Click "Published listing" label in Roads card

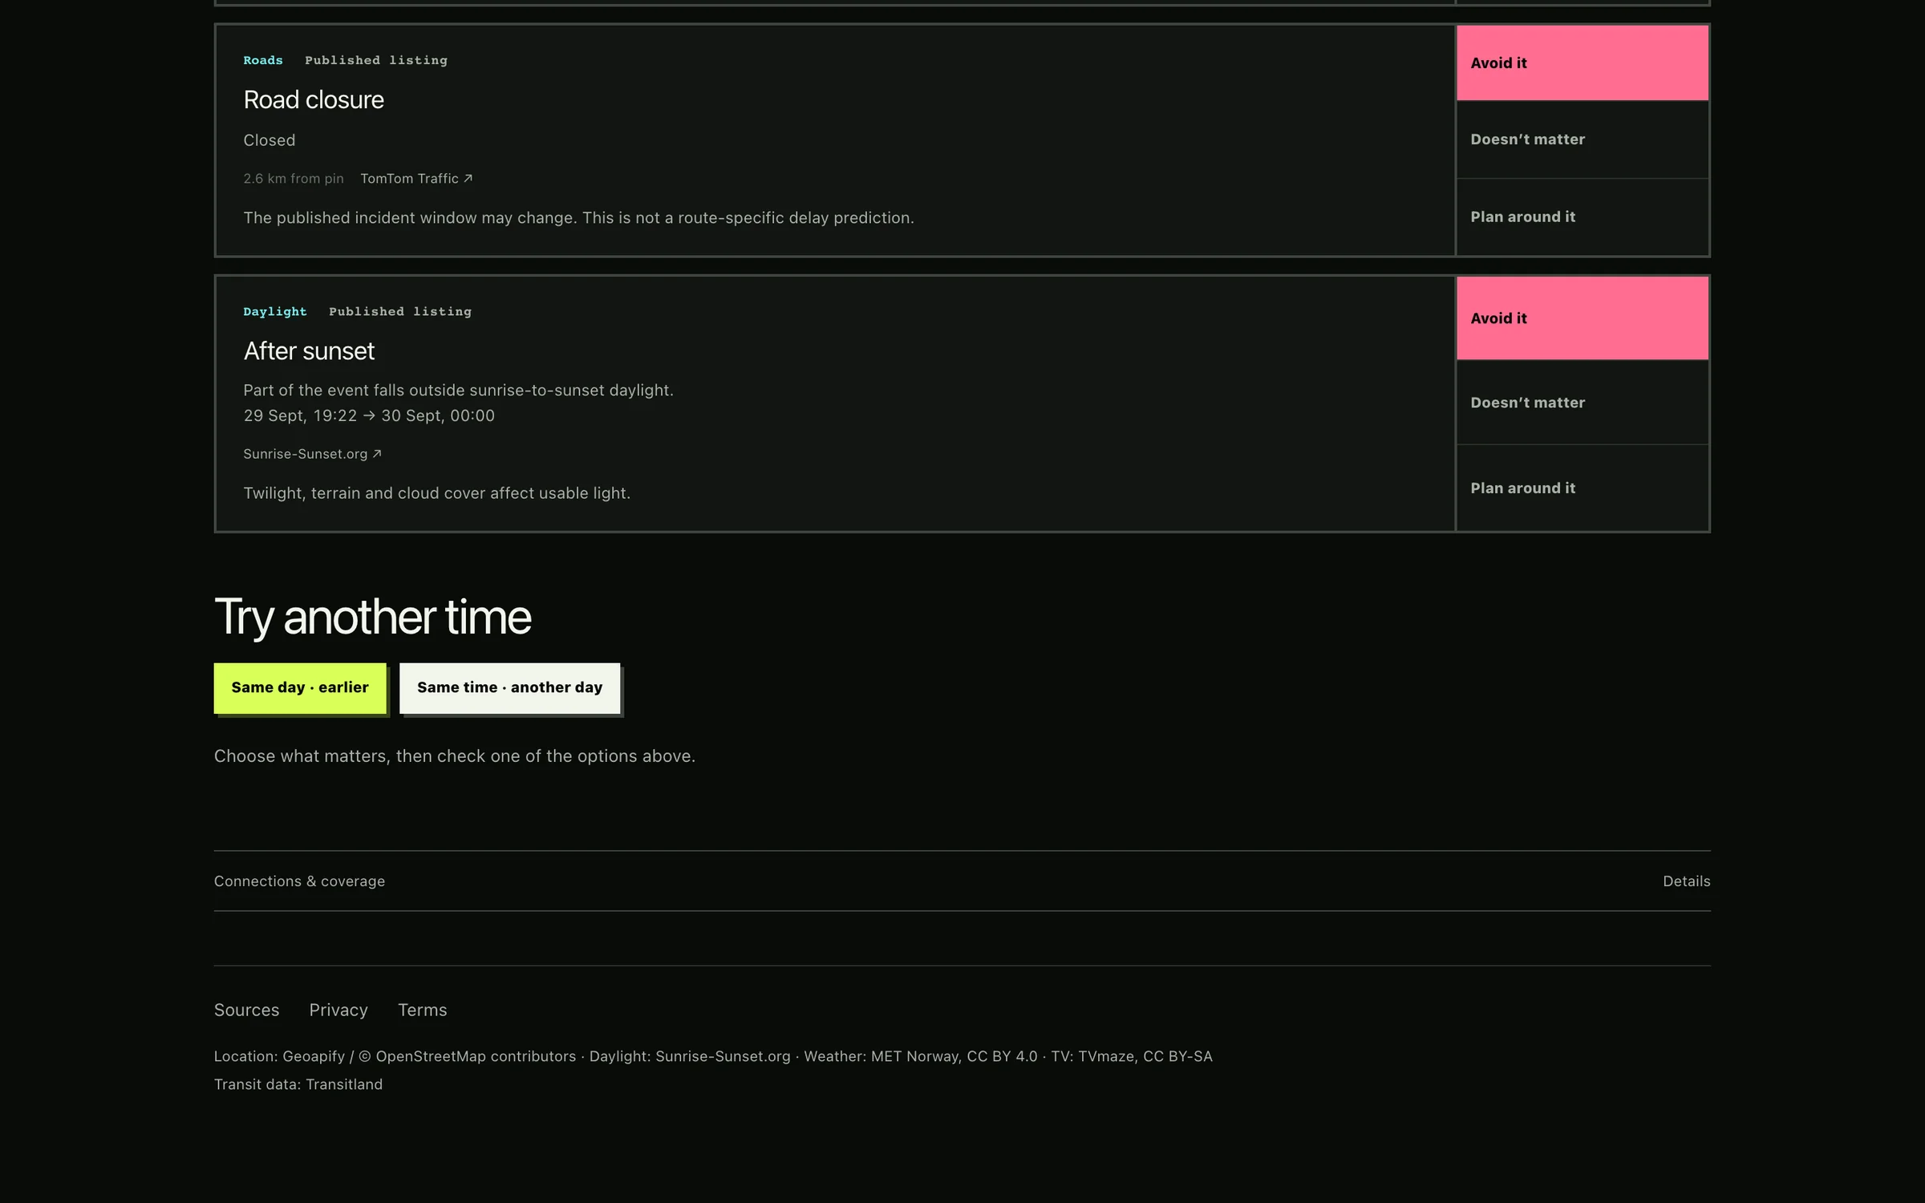(x=376, y=60)
